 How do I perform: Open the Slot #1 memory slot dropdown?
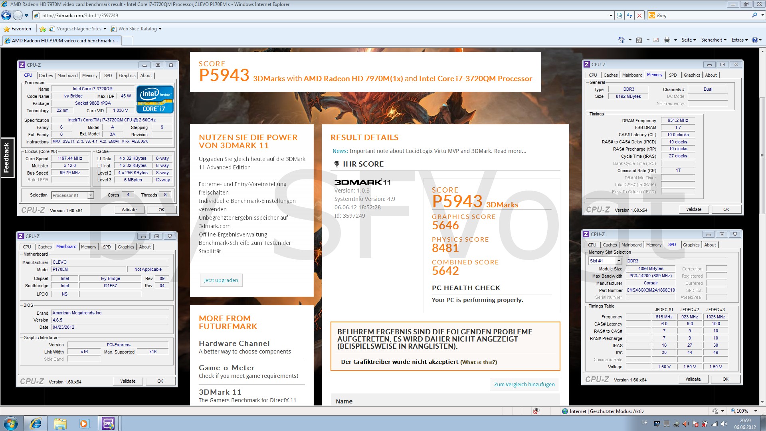(606, 261)
